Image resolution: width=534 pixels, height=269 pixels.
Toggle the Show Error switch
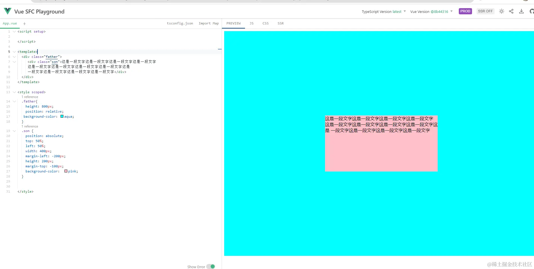[x=211, y=266]
